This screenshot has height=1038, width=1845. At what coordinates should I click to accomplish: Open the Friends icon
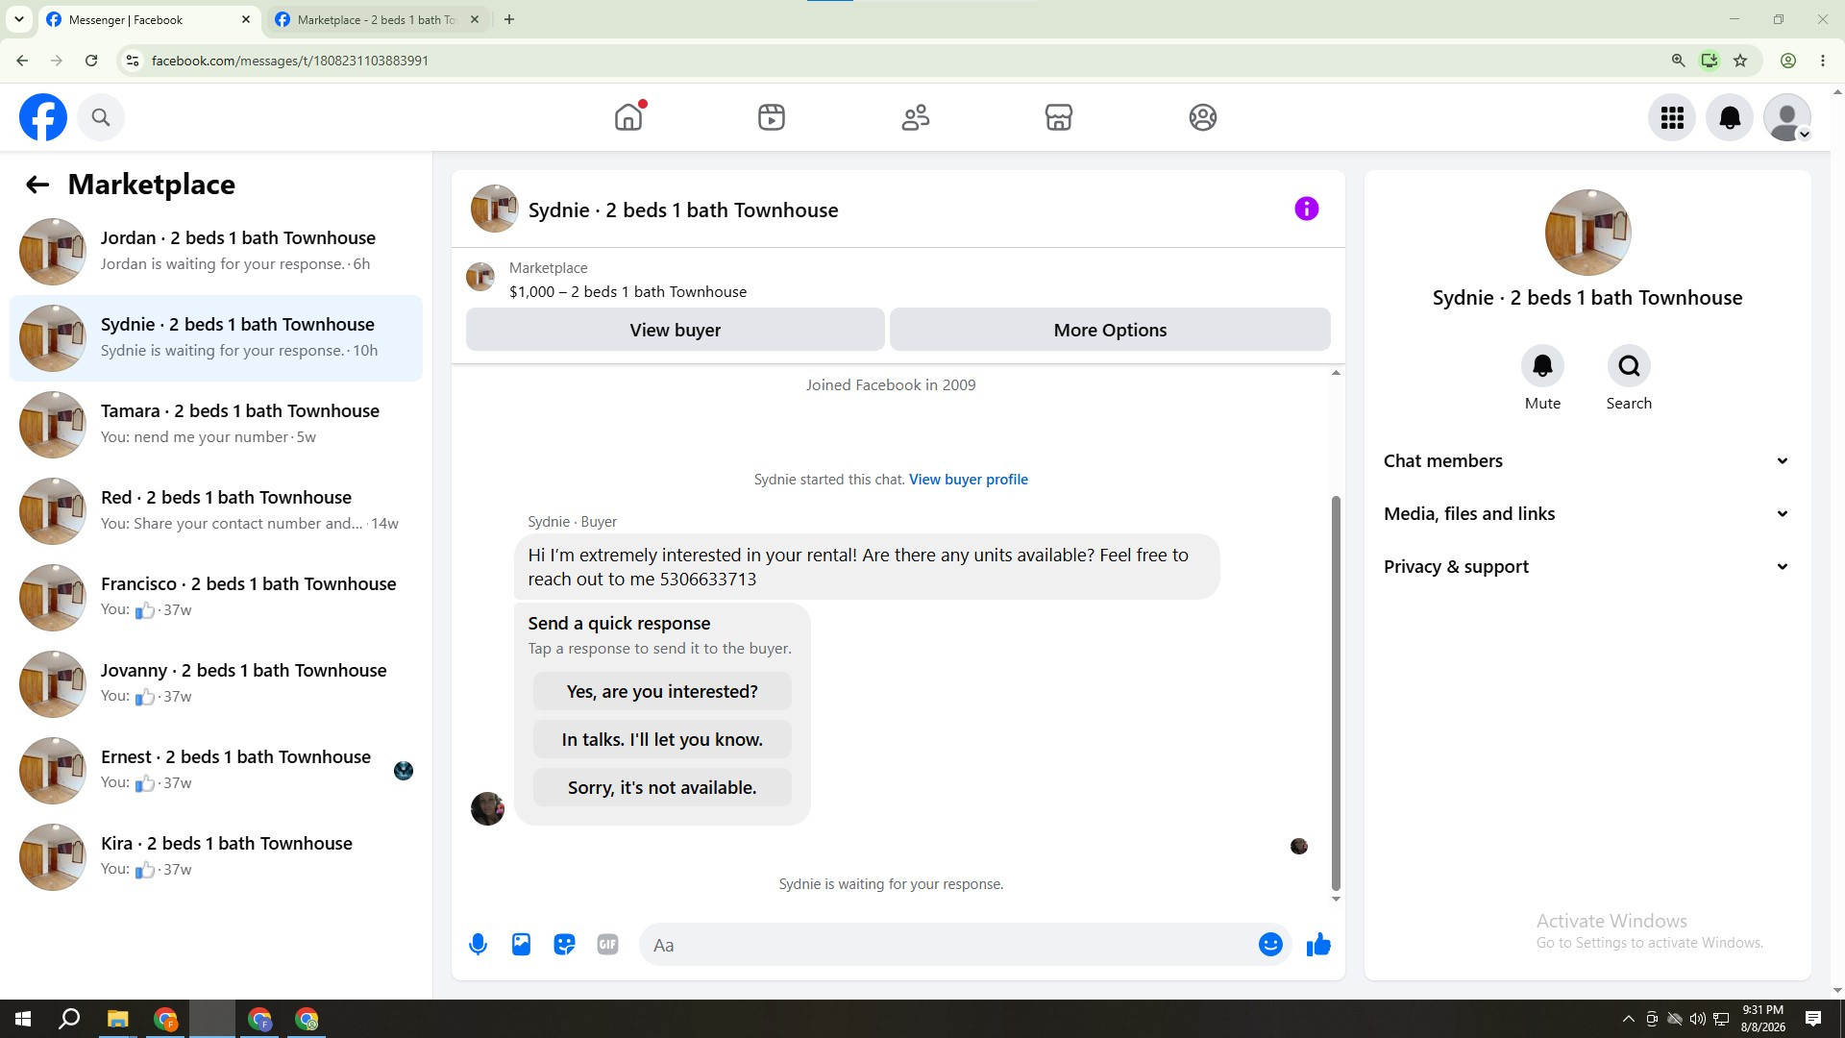coord(916,117)
